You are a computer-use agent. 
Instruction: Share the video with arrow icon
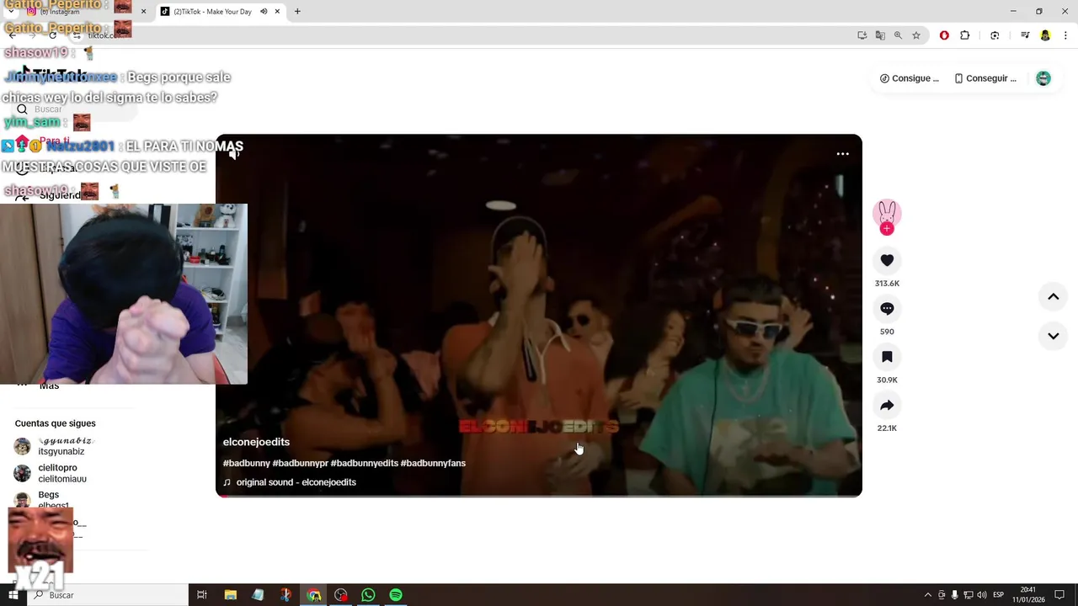887,406
